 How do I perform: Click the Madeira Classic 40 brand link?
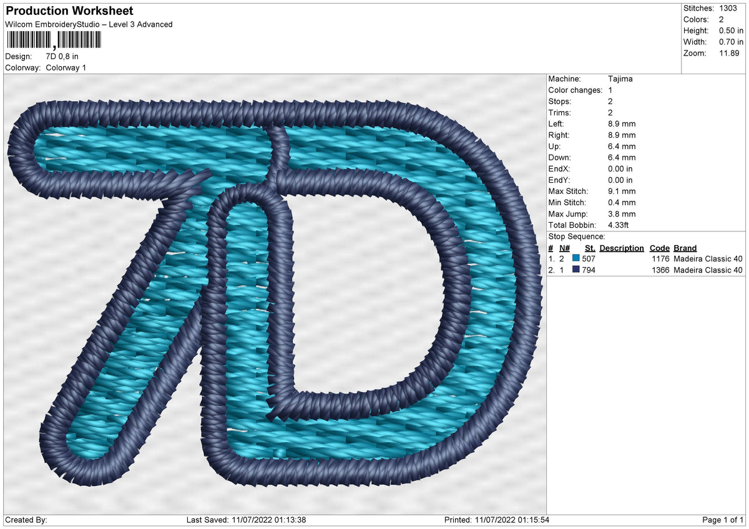pos(708,258)
